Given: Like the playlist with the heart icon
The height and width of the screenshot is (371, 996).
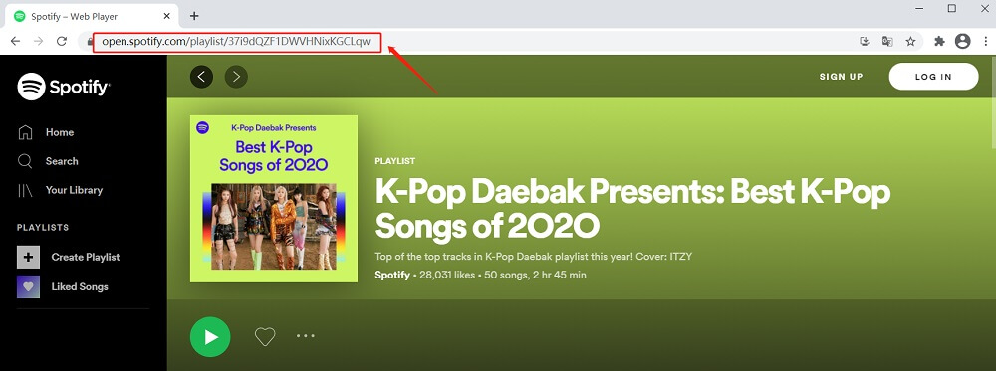Looking at the screenshot, I should tap(265, 337).
